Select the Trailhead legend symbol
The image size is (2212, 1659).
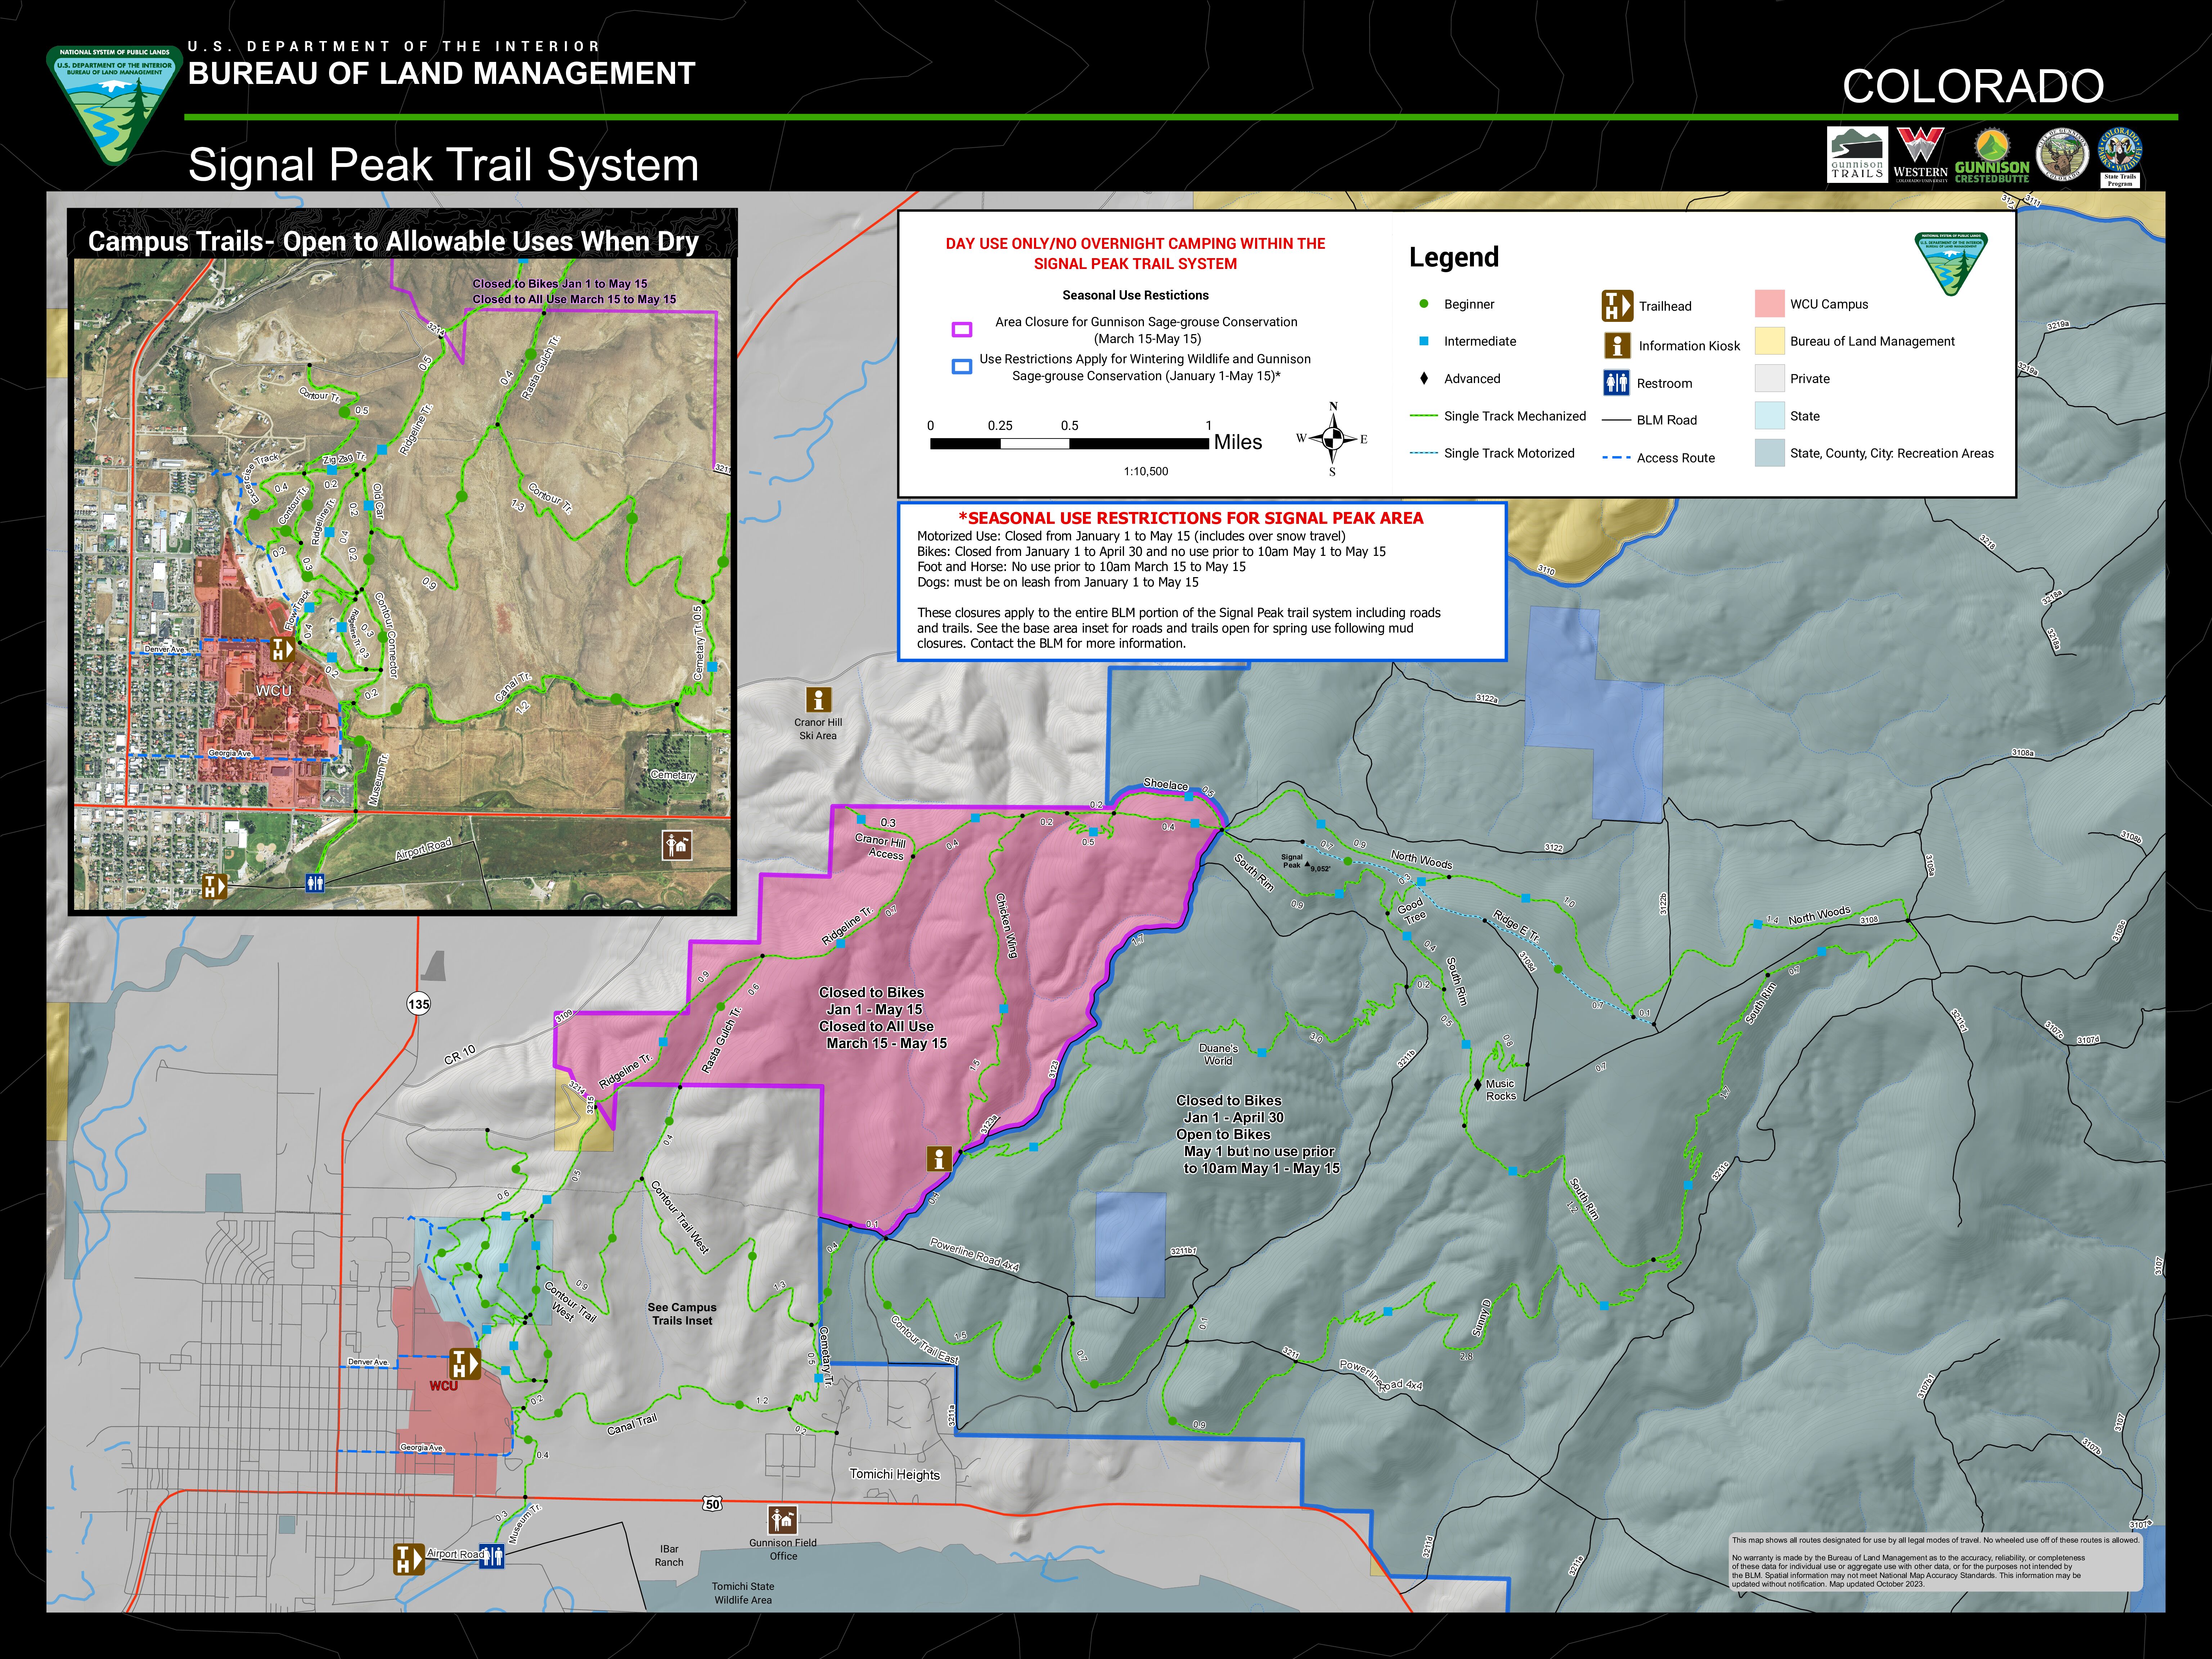coord(1618,306)
